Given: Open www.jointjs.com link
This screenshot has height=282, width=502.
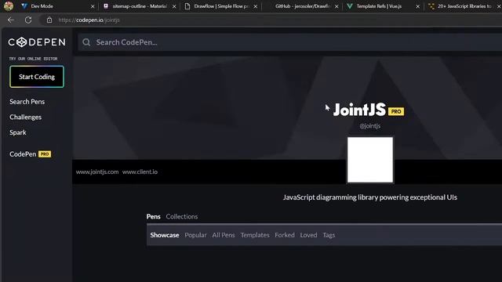Looking at the screenshot, I should point(97,172).
